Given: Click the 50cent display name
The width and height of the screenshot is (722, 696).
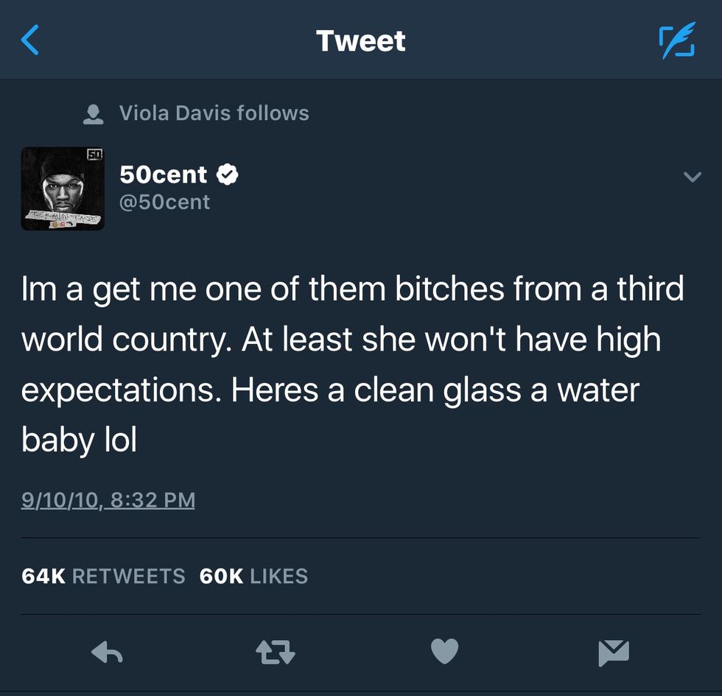Looking at the screenshot, I should [164, 175].
